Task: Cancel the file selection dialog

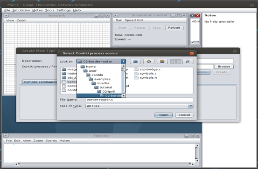Action: pyautogui.click(x=184, y=115)
